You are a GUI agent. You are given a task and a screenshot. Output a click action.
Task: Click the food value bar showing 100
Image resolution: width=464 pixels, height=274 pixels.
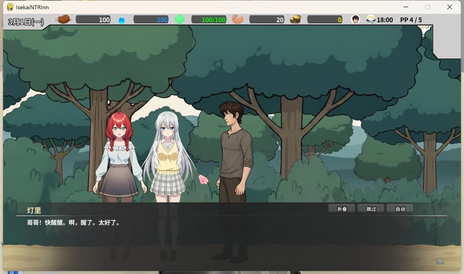pos(93,20)
